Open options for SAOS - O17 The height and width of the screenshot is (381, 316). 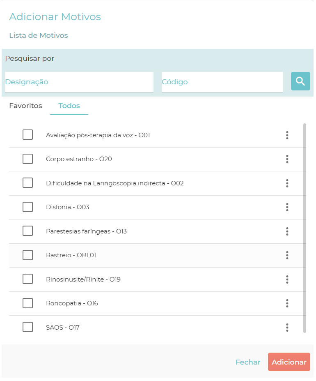(x=287, y=328)
